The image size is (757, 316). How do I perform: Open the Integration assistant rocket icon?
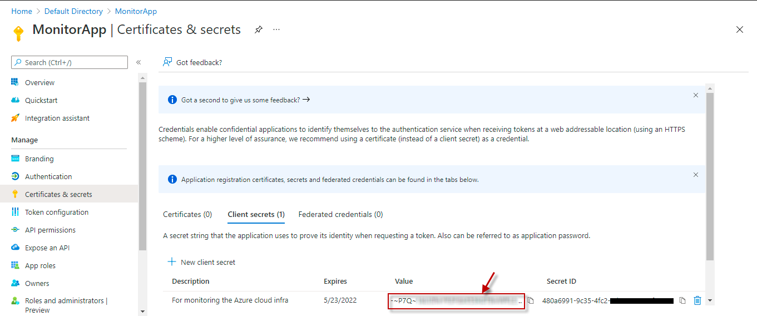point(15,118)
